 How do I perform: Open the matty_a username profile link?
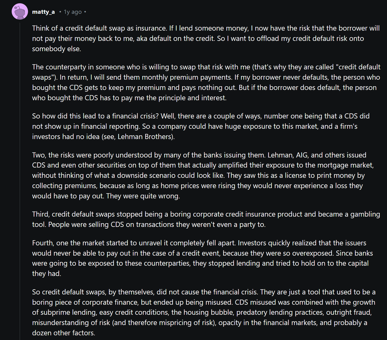[43, 12]
